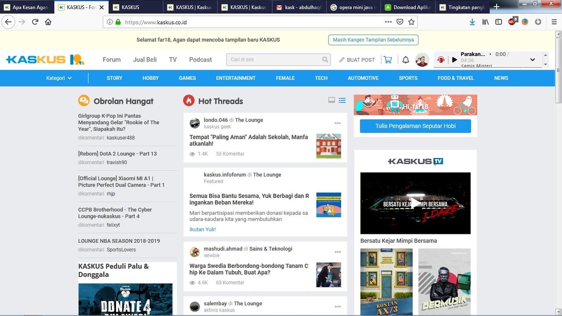Click Masih Kangen Tampilan Sebelumnya button

click(373, 39)
